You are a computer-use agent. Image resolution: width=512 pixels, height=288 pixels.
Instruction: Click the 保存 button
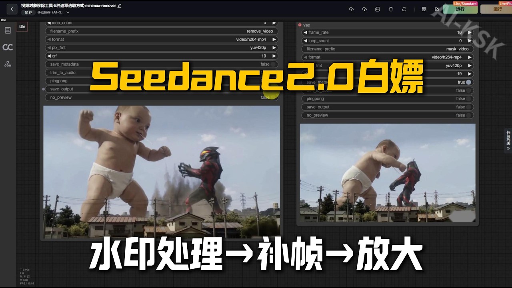click(28, 12)
